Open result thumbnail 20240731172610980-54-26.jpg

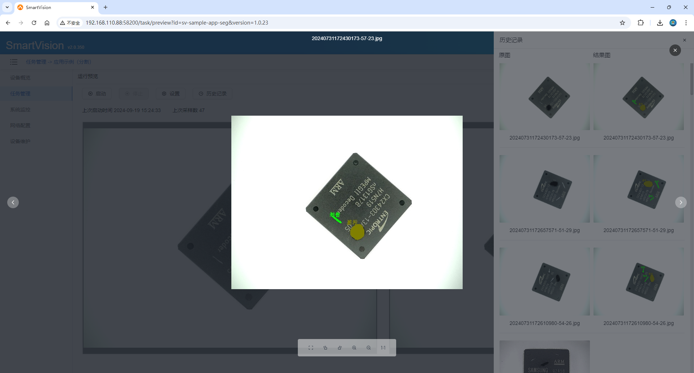[x=639, y=282]
